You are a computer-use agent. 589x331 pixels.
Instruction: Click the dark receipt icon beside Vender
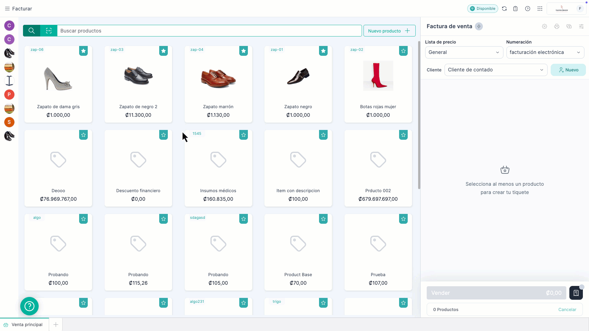pyautogui.click(x=576, y=293)
